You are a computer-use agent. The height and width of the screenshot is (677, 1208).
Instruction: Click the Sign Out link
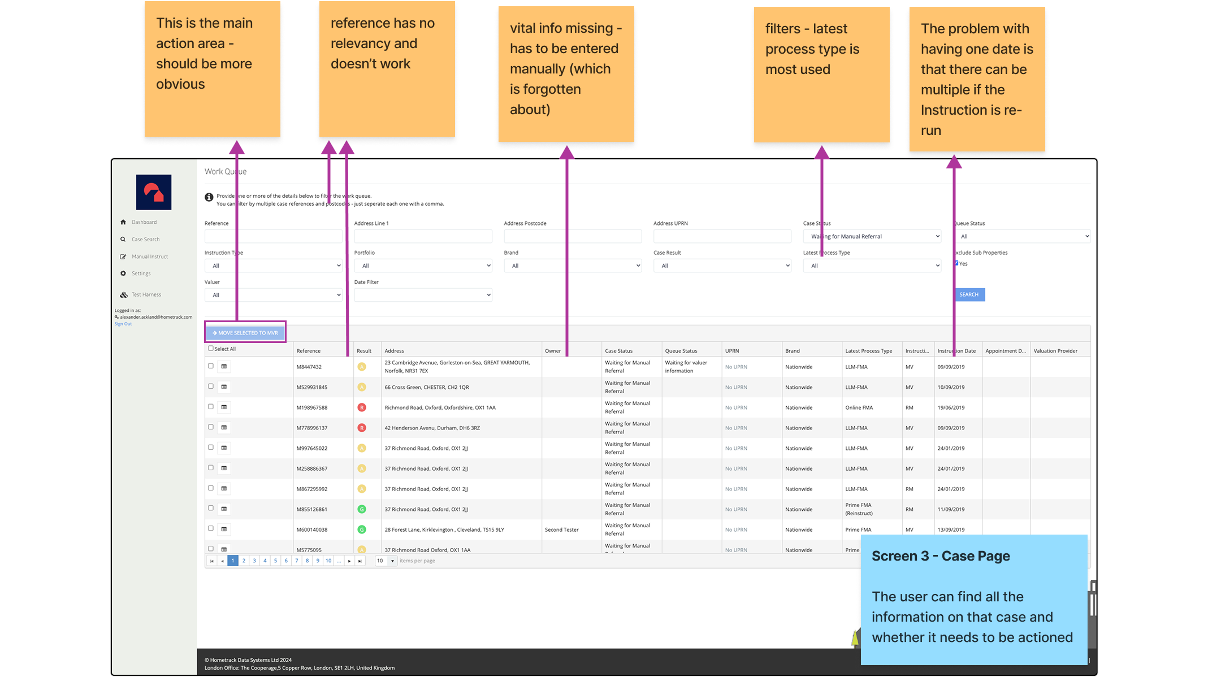click(x=123, y=324)
